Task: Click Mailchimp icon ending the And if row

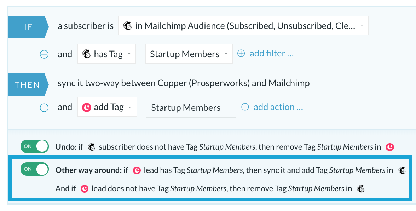Action: point(360,188)
